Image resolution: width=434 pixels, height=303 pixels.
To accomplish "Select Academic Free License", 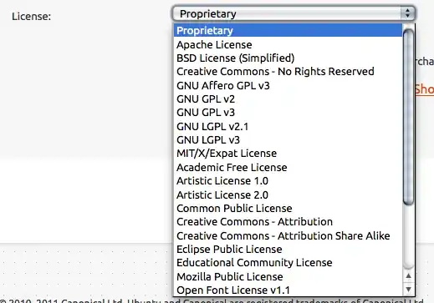I will coord(288,167).
